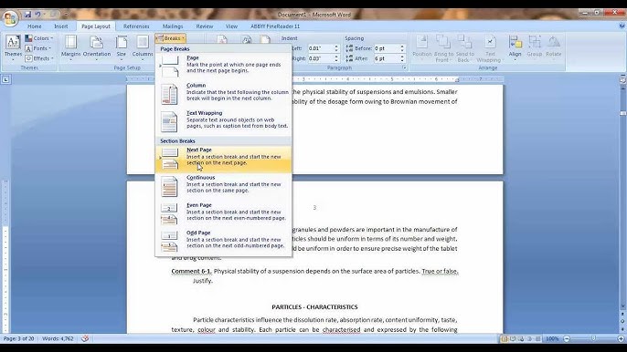Adjust Indent Right value with spinner
Screen dimensions: 627x352
(336, 58)
